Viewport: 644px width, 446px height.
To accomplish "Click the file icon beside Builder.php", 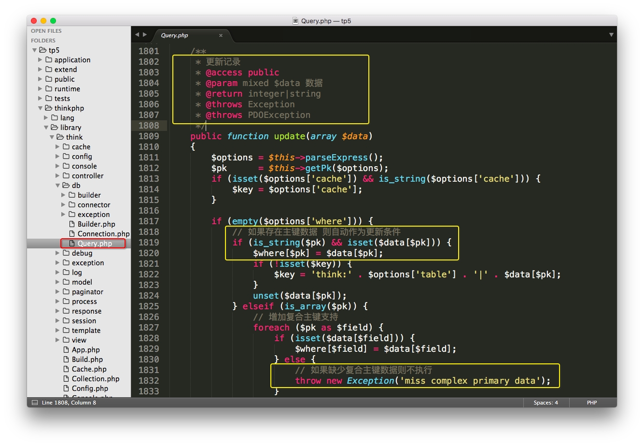I will click(72, 224).
